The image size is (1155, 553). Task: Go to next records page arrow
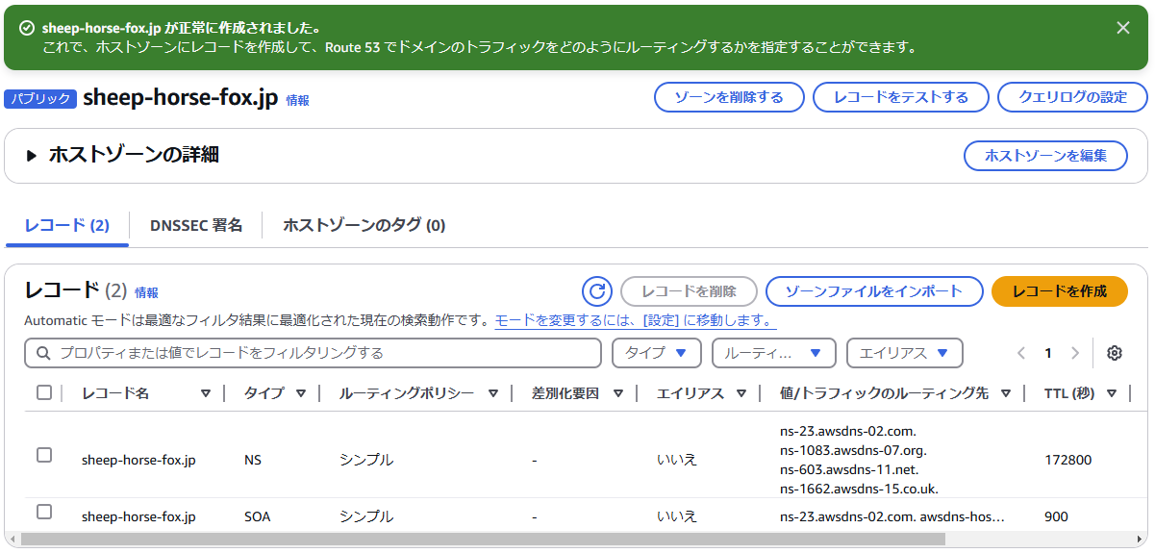point(1075,353)
